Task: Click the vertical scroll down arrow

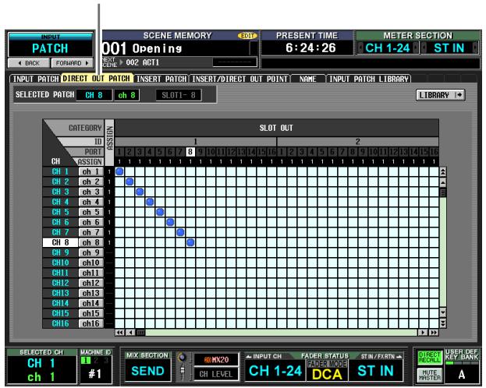Action: tap(443, 312)
